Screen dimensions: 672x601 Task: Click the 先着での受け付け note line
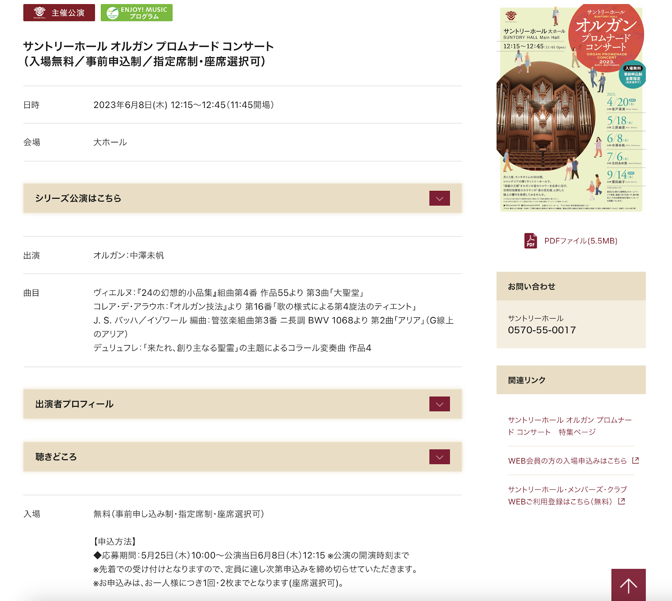coord(256,569)
